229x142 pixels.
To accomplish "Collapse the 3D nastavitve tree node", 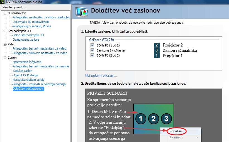I will click(x=5, y=13).
